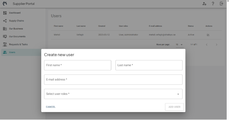
Task: Click the edit icon for Mehdi's row
Action: (208, 35)
